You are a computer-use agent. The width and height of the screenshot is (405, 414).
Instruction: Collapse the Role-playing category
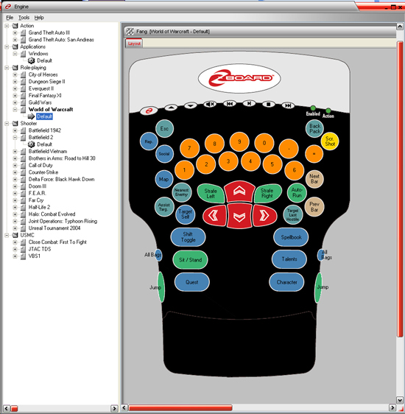click(7, 68)
